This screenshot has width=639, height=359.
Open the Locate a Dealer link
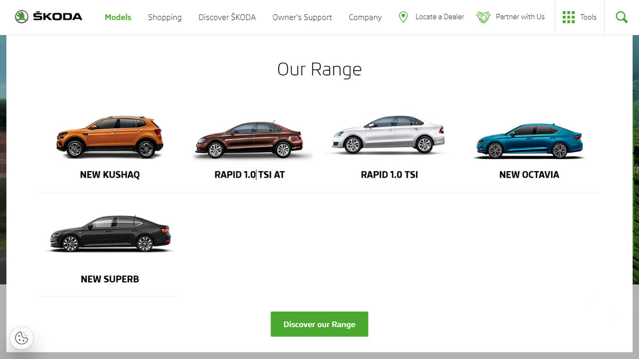440,17
